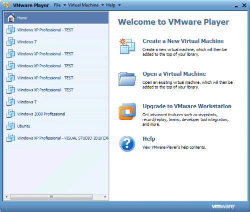Click the Help heading in the welcome pane
250x212 pixels.
(149, 139)
